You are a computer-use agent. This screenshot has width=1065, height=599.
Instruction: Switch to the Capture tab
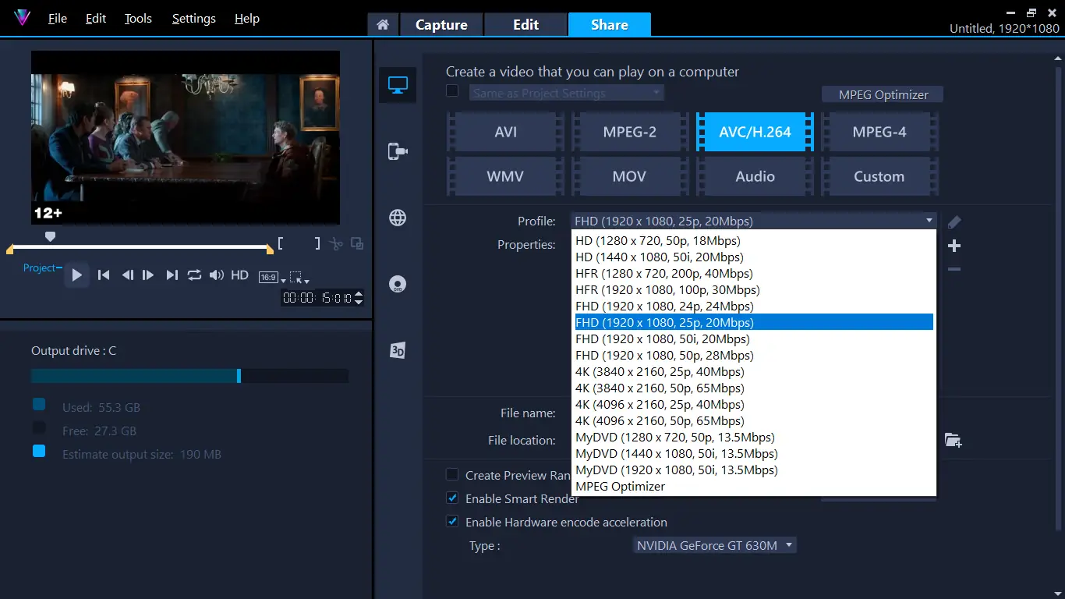click(x=441, y=24)
